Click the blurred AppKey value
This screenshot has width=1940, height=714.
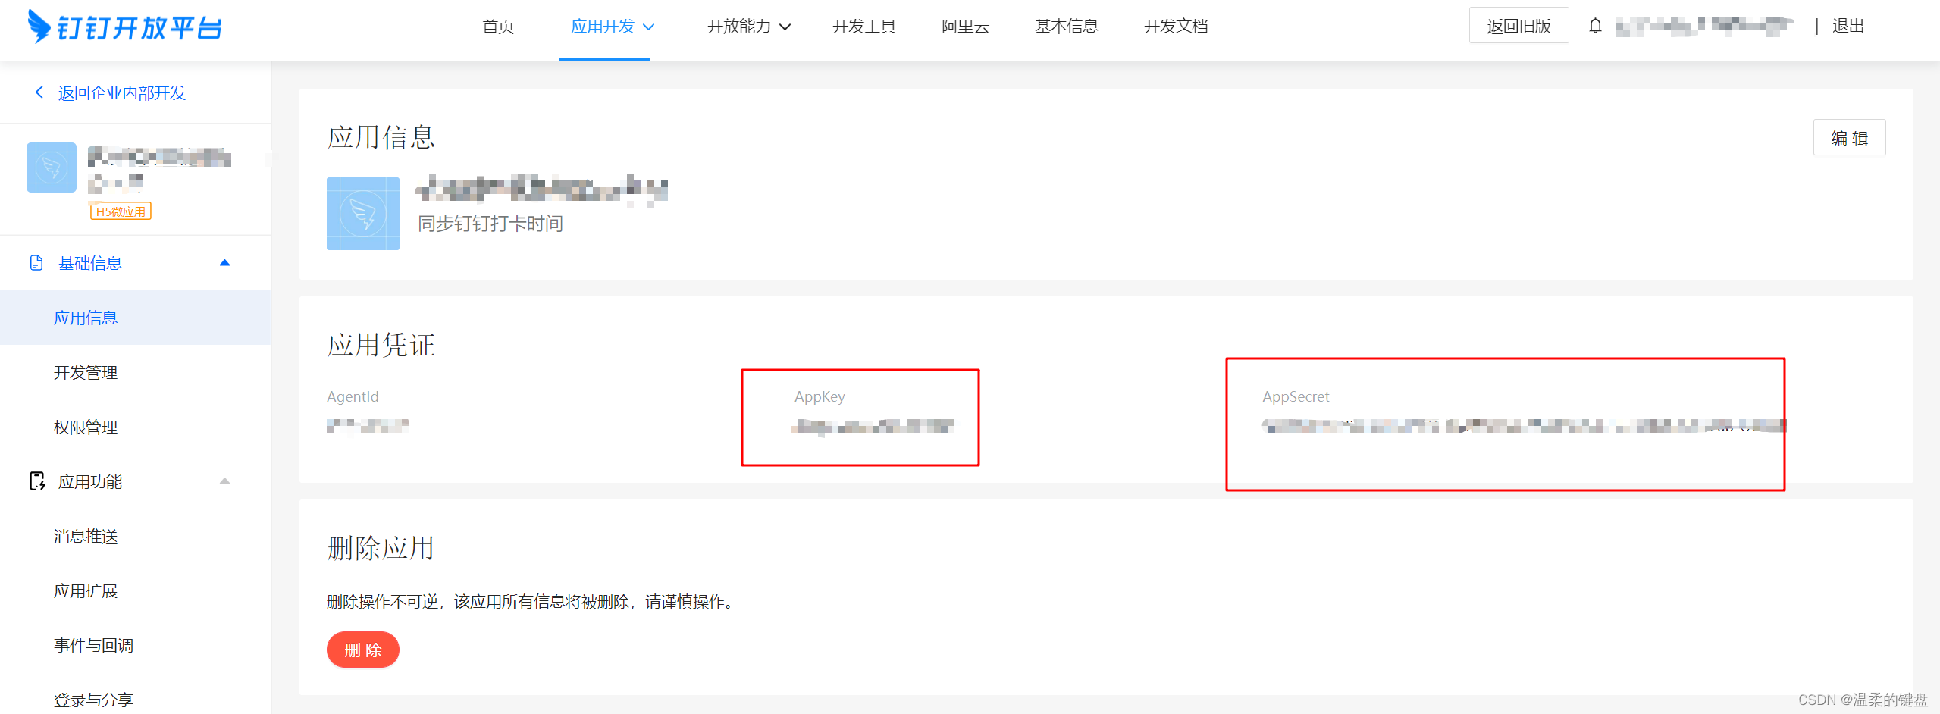pyautogui.click(x=872, y=427)
